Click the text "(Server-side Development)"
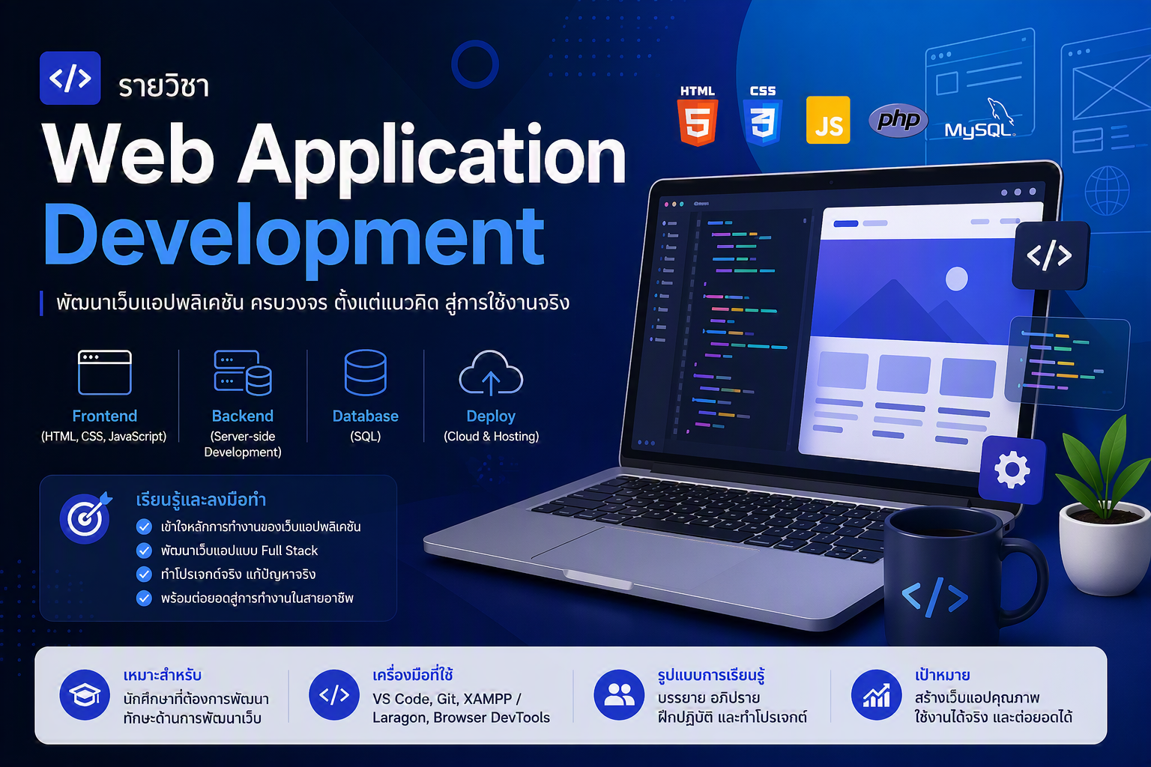 tap(243, 444)
